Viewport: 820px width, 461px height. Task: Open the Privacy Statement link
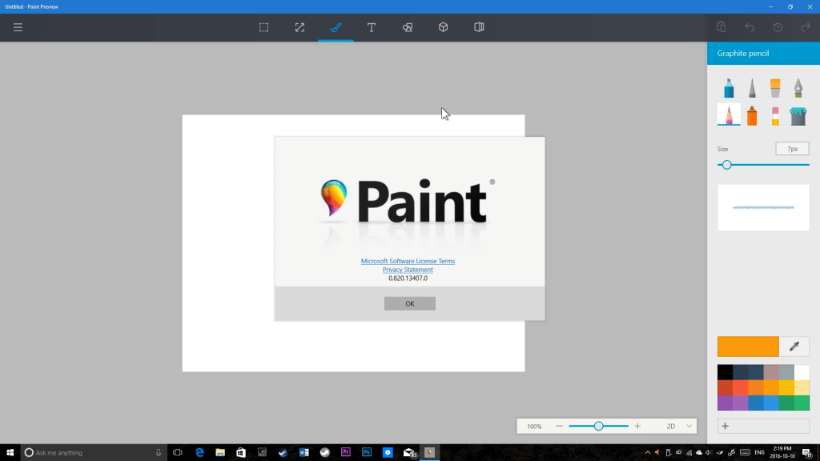[408, 270]
